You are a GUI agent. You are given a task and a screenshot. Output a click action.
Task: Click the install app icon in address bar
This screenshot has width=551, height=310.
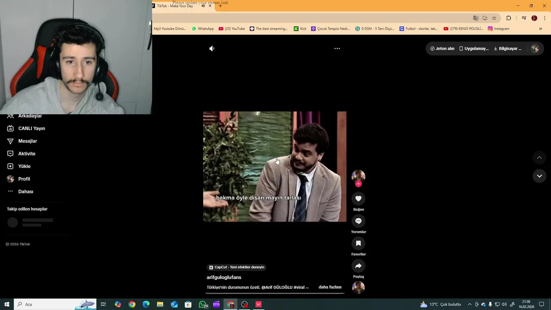485,18
